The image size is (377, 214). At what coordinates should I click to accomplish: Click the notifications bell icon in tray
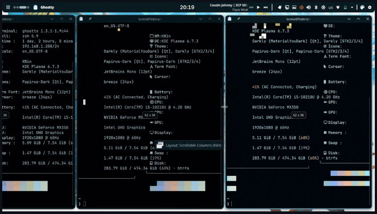[x=280, y=8]
